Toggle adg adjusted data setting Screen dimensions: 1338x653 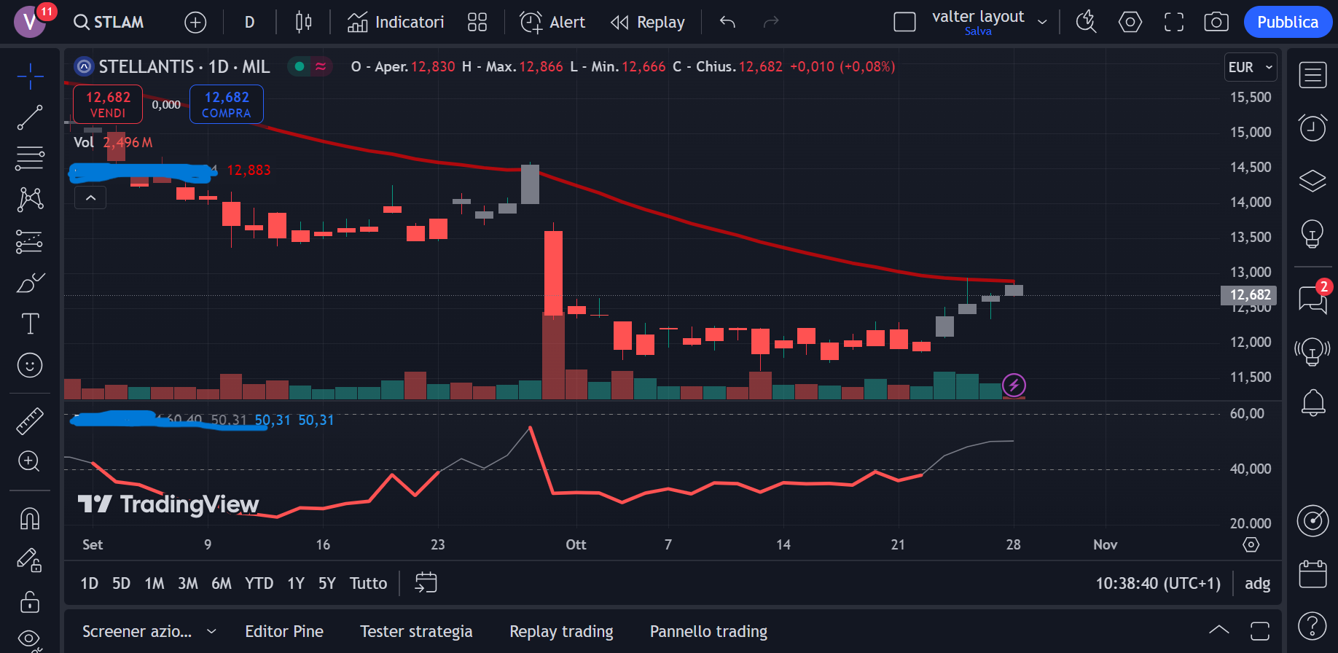point(1257,584)
